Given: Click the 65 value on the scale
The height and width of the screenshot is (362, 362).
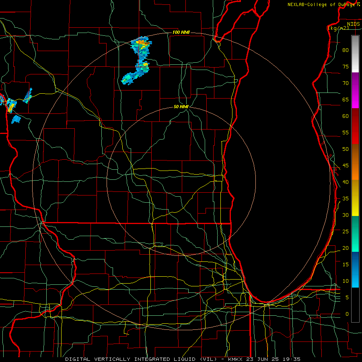Looking at the screenshot, I should [346, 99].
